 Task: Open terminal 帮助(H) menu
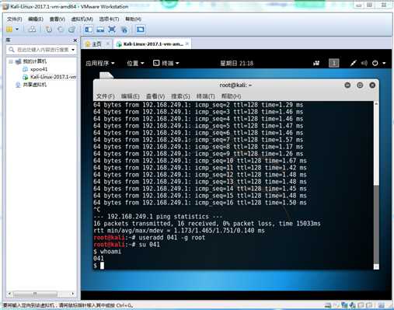[x=231, y=96]
